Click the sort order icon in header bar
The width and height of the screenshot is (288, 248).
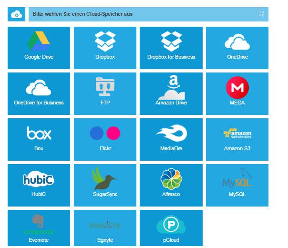[x=262, y=14]
